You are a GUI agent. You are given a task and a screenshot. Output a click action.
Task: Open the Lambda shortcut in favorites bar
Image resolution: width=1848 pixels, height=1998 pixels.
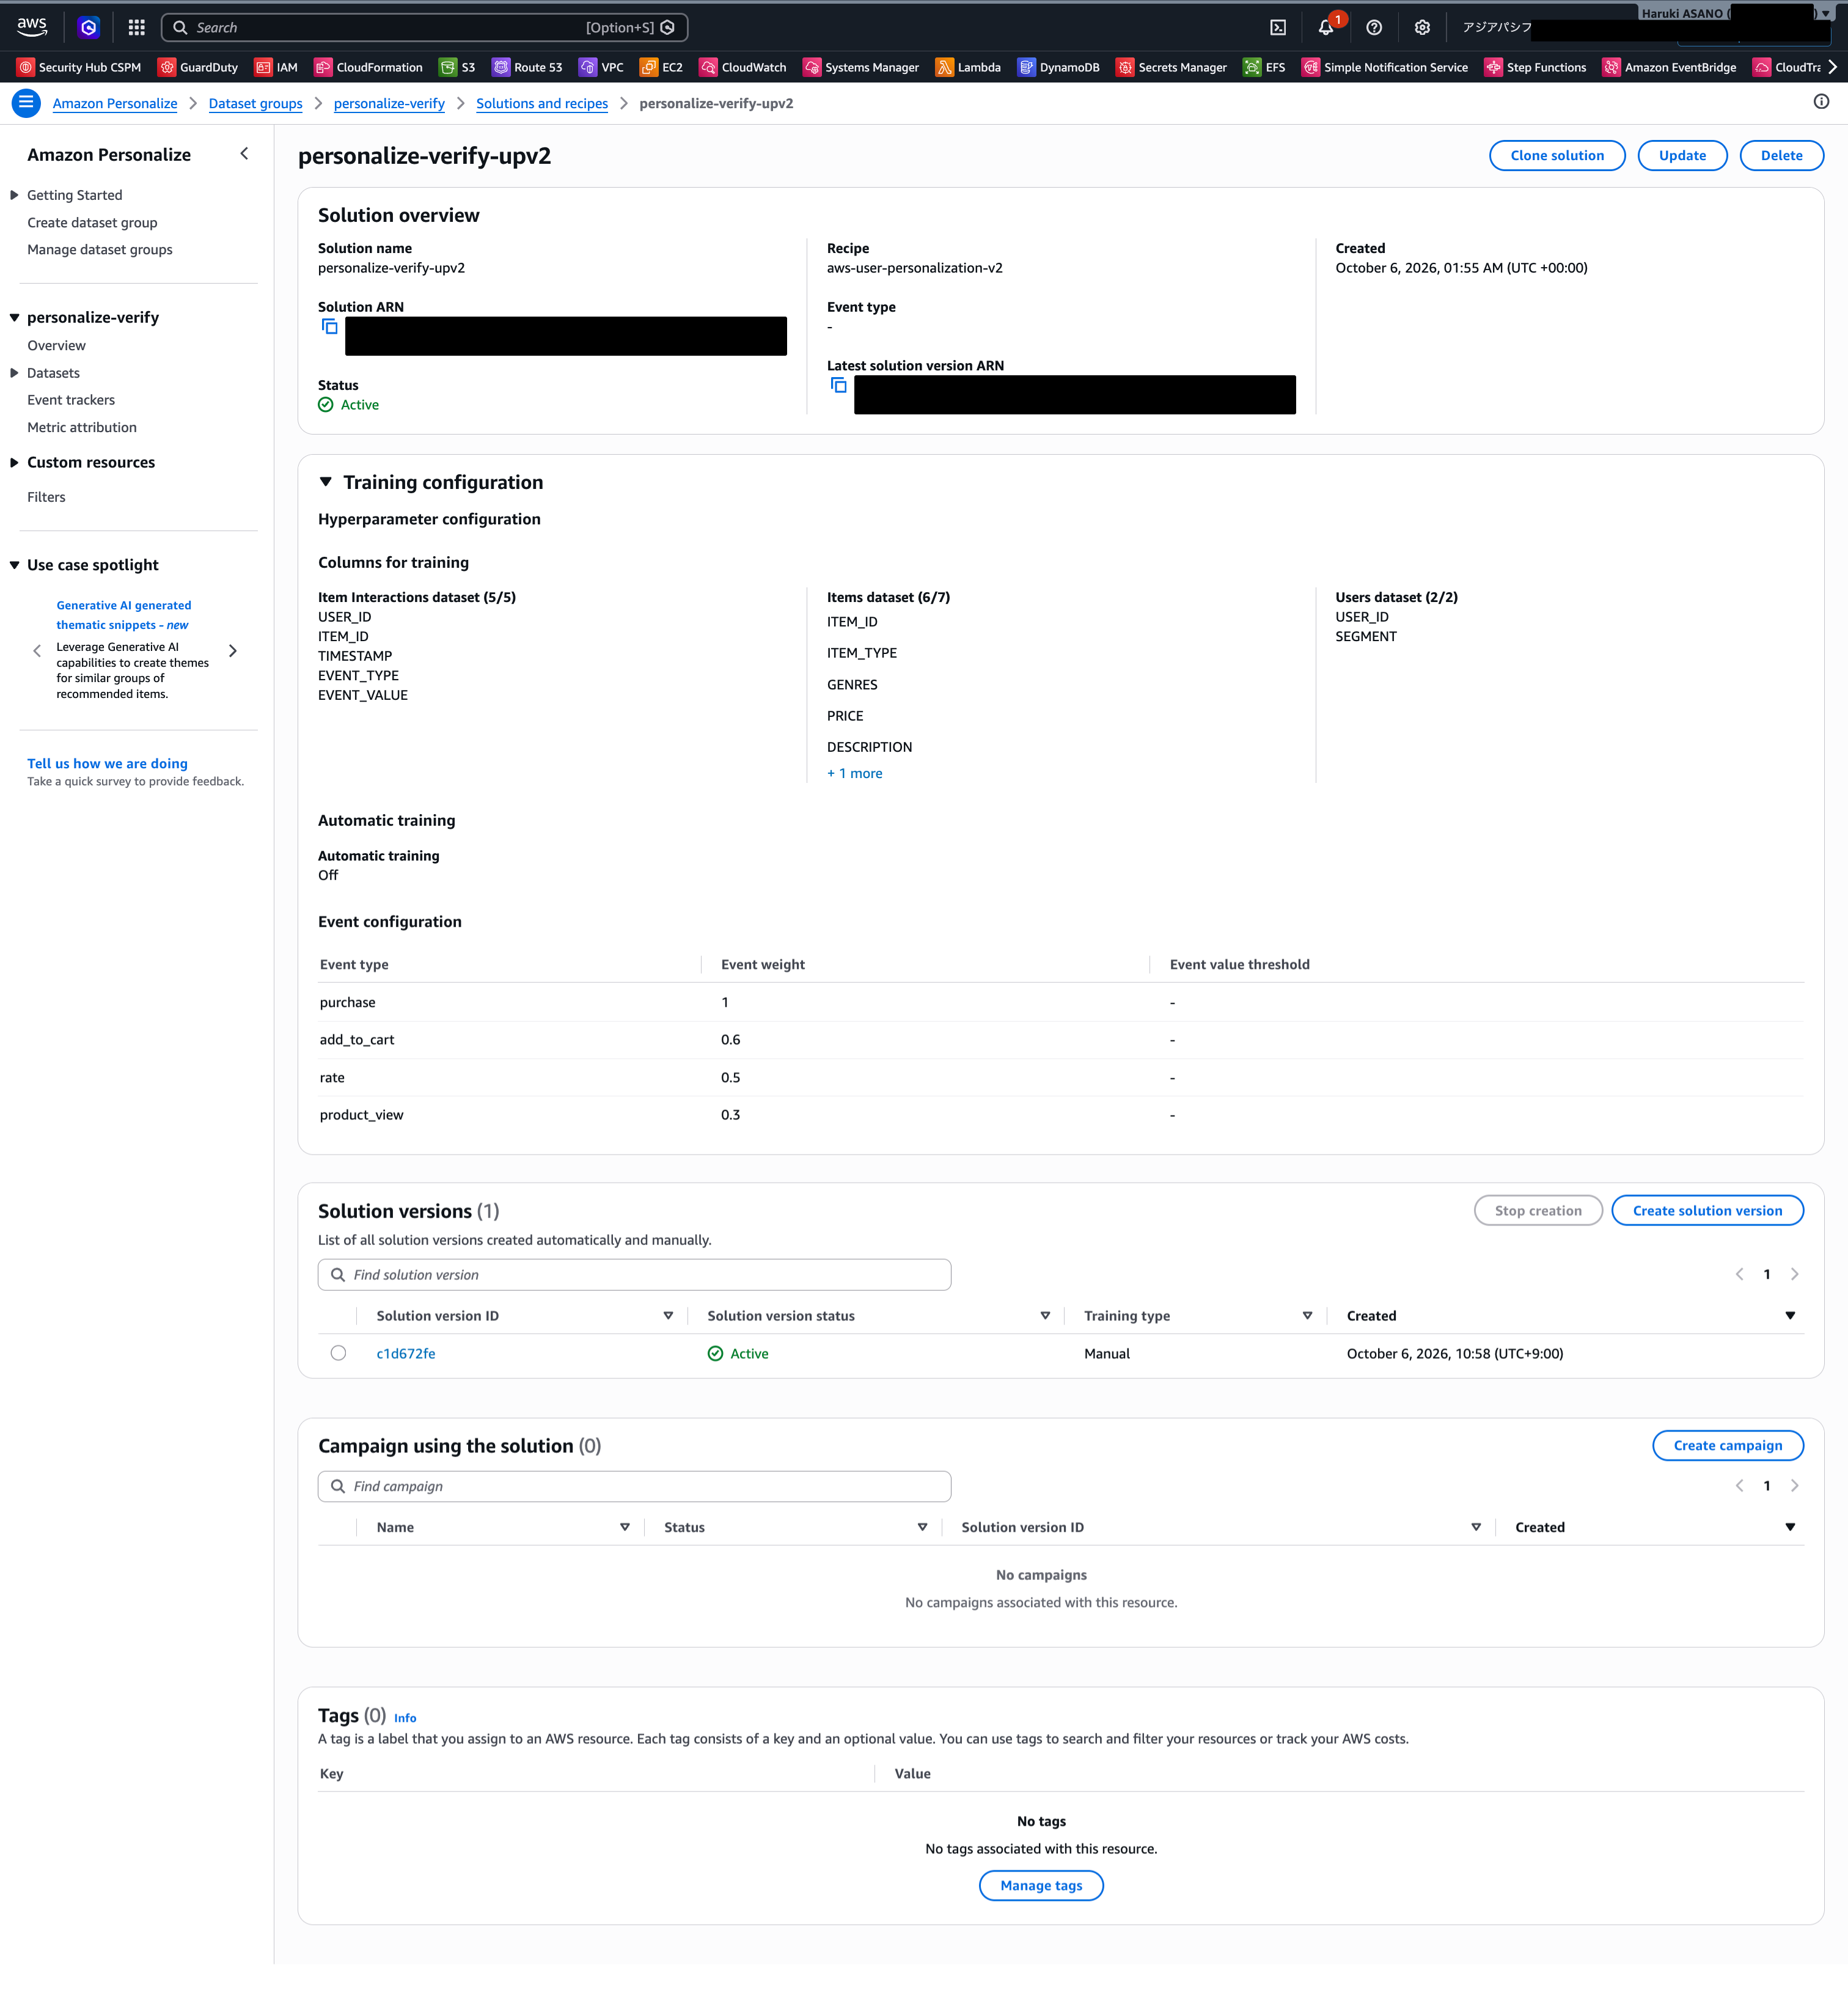[x=968, y=67]
